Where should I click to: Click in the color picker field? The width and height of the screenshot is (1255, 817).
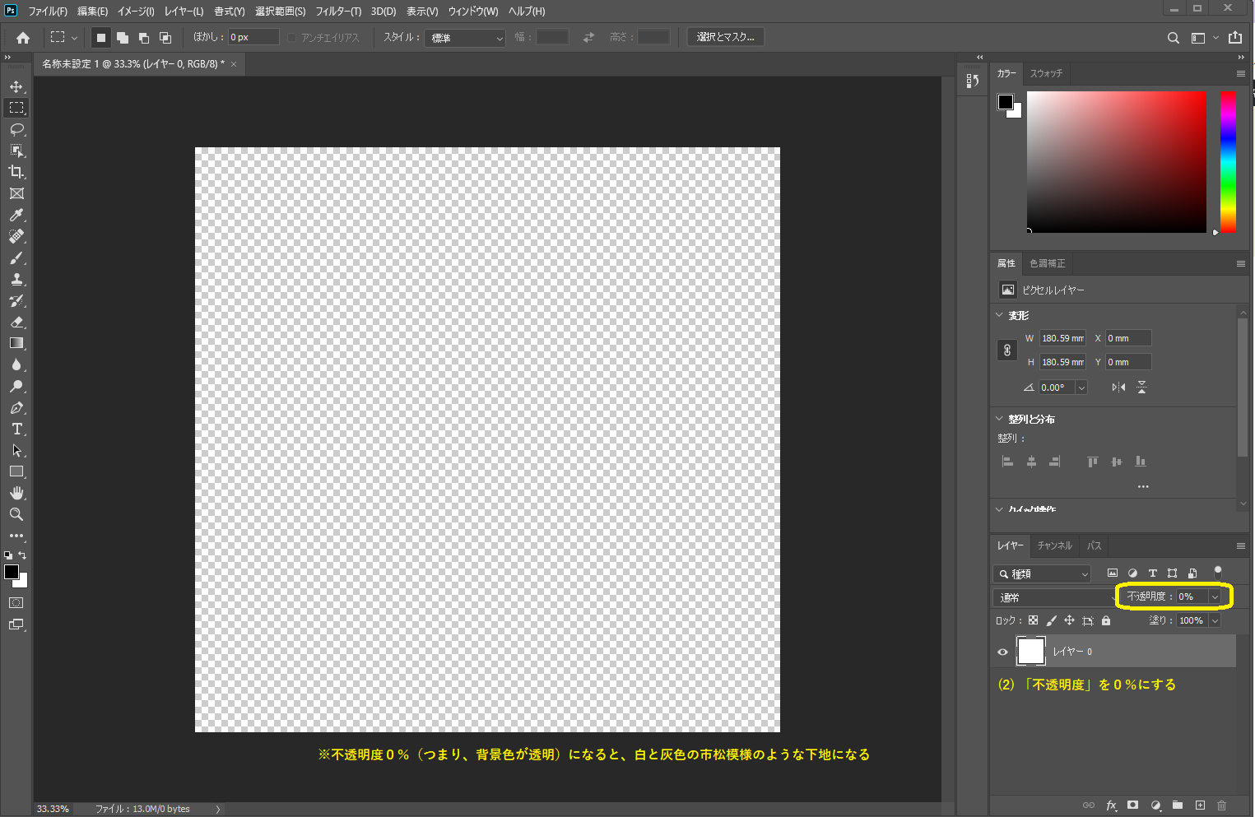click(x=1117, y=162)
